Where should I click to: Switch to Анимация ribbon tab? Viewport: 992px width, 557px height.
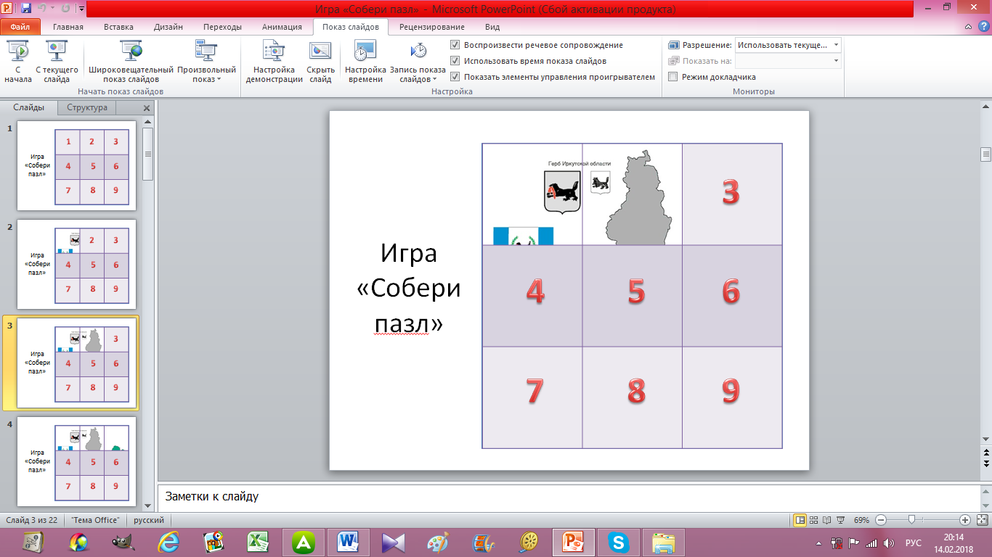(282, 27)
